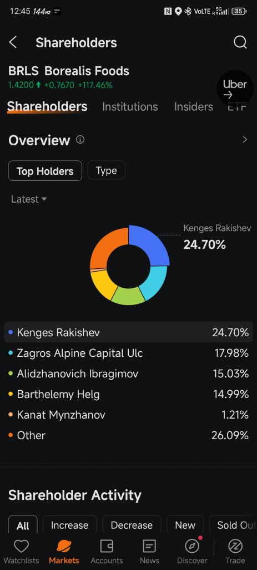Tap the floating Uber bubble
The height and width of the screenshot is (570, 257).
tap(235, 89)
